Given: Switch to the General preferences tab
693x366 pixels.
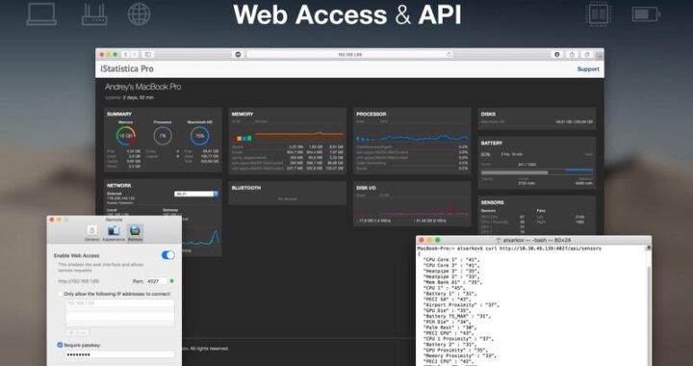Looking at the screenshot, I should 92,233.
